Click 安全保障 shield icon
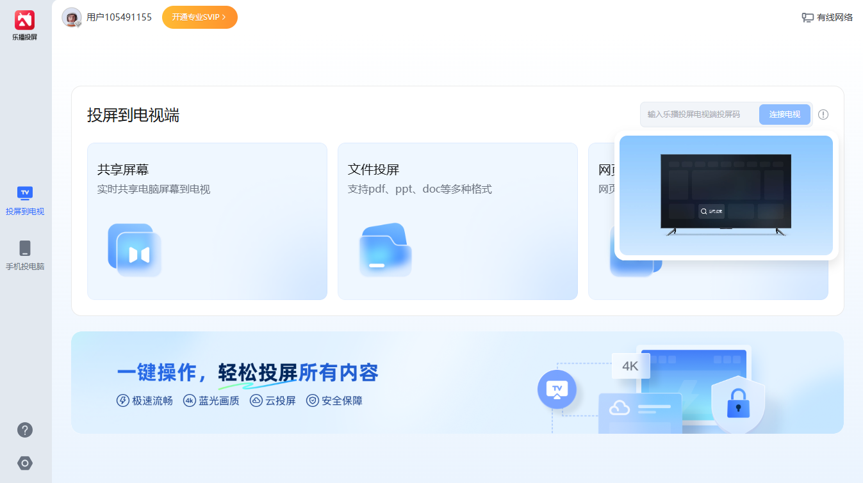Image resolution: width=863 pixels, height=483 pixels. pyautogui.click(x=312, y=401)
